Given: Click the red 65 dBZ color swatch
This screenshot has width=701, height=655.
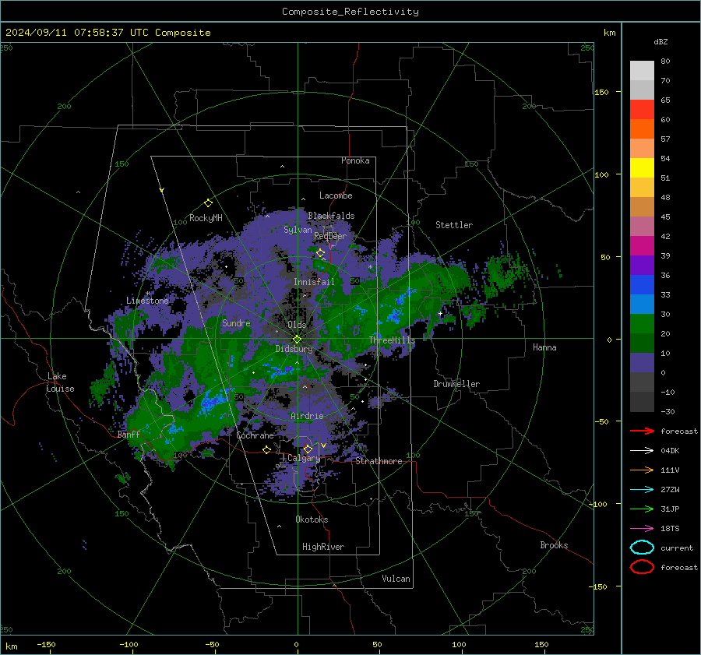Looking at the screenshot, I should [x=642, y=109].
